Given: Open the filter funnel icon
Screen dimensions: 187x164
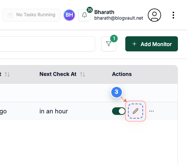Looking at the screenshot, I should tap(109, 44).
